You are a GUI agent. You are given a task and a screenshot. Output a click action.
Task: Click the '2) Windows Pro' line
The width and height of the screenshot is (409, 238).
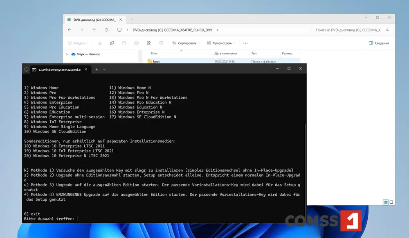tap(40, 92)
